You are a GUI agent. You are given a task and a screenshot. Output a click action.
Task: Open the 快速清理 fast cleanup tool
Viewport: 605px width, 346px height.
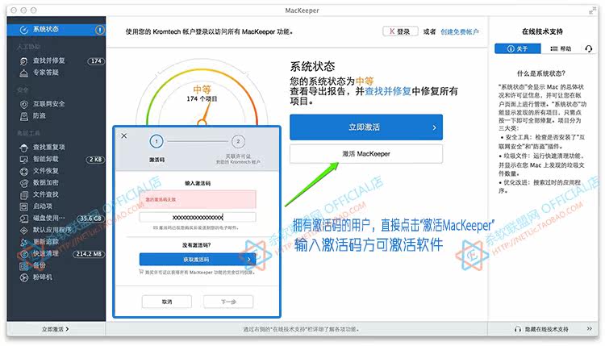pos(56,254)
